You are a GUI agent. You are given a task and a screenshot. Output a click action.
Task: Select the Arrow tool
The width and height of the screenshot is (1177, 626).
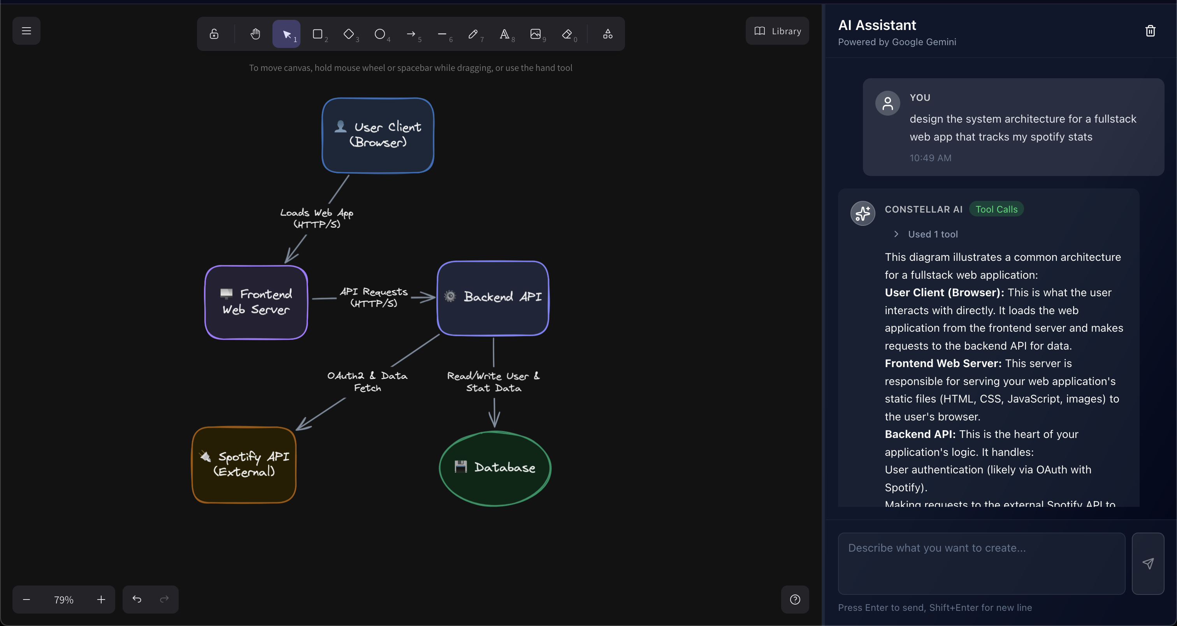411,34
